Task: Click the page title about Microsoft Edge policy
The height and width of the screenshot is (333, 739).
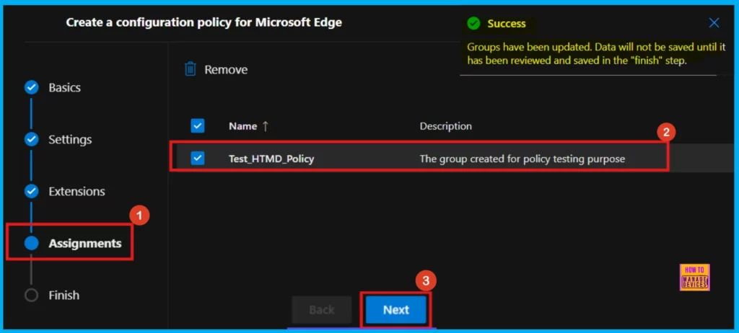Action: (204, 22)
